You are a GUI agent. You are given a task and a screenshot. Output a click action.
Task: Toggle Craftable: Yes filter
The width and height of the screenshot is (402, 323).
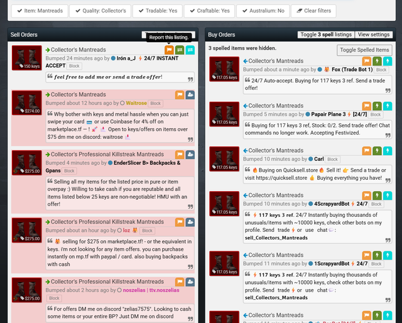pos(209,11)
